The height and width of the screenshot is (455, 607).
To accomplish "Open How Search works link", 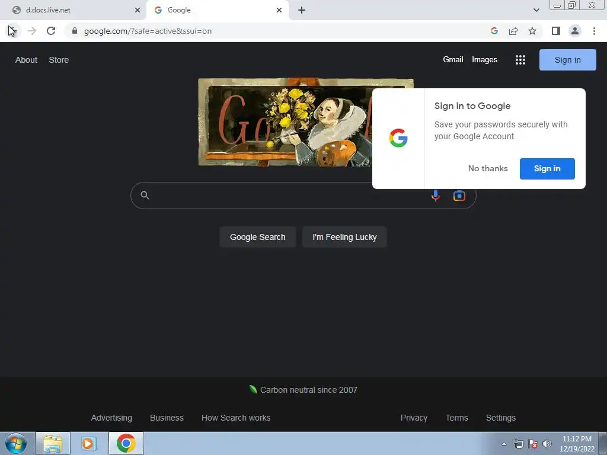I will click(x=236, y=418).
